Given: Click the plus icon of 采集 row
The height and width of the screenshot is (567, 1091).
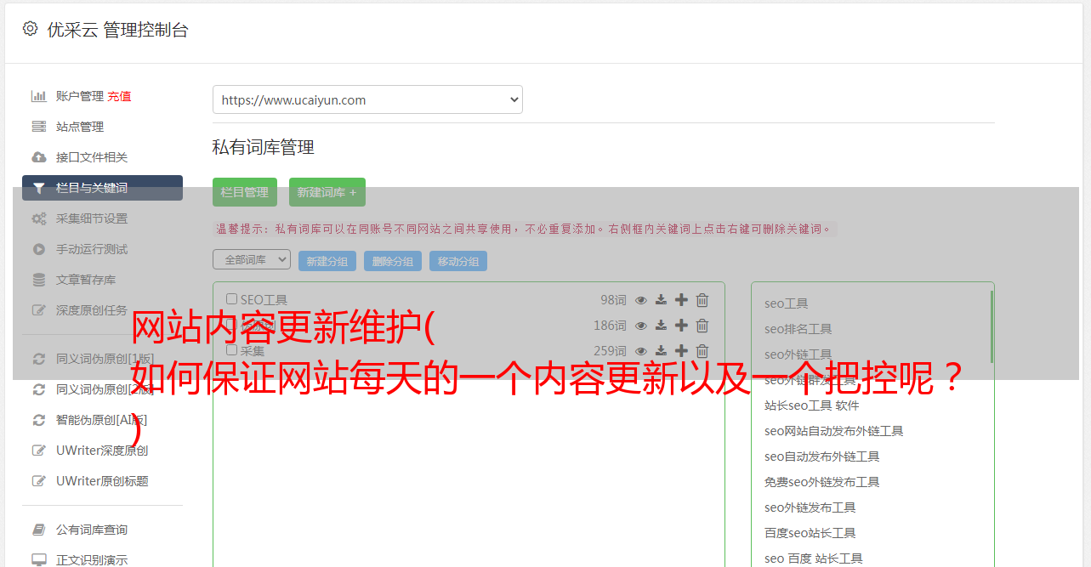Looking at the screenshot, I should (681, 351).
